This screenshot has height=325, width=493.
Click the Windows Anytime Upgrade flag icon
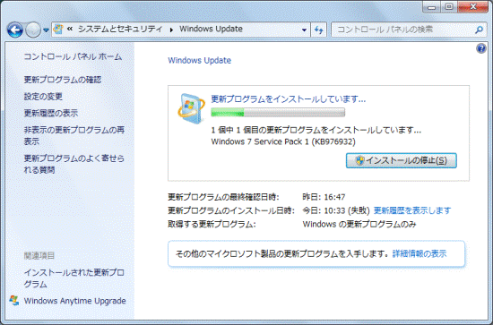point(14,300)
